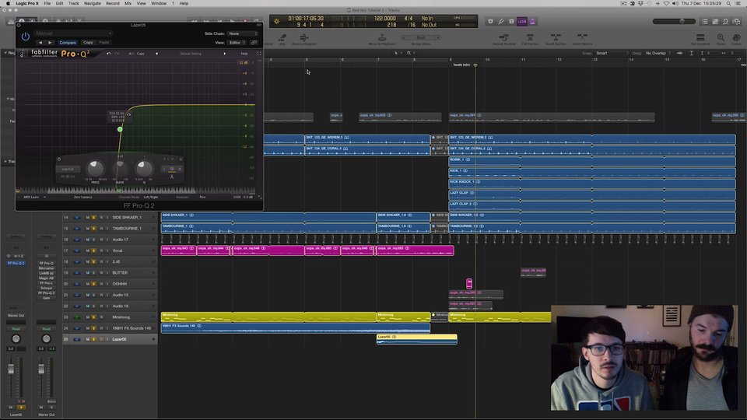Select the Lazer05 yellow region

tap(416, 339)
